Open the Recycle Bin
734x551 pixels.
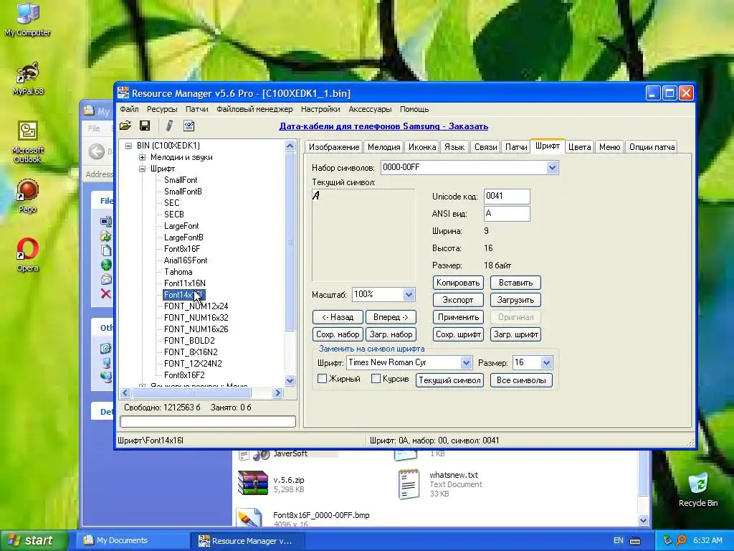click(698, 490)
